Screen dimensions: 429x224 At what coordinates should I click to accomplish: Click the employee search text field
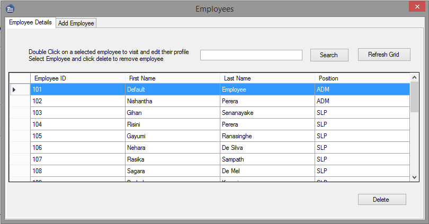pos(251,55)
